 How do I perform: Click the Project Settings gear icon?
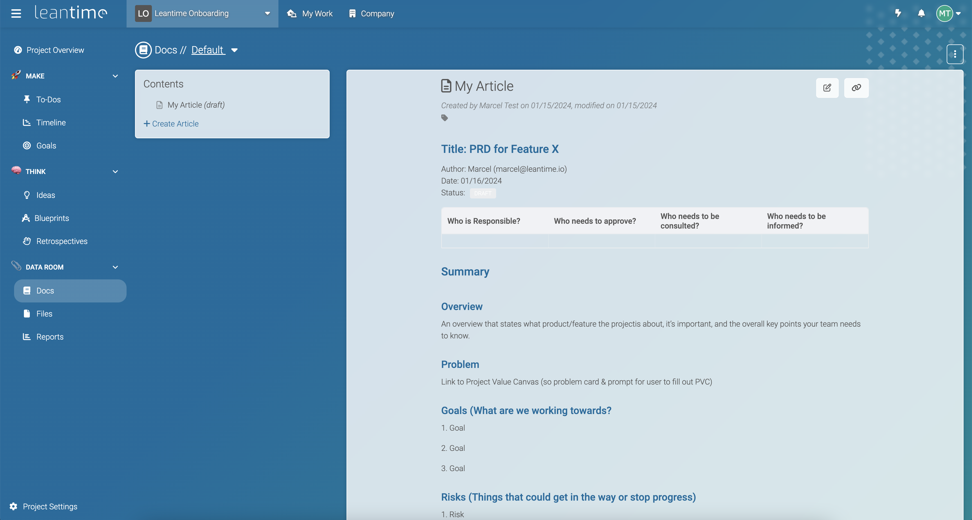pyautogui.click(x=13, y=507)
